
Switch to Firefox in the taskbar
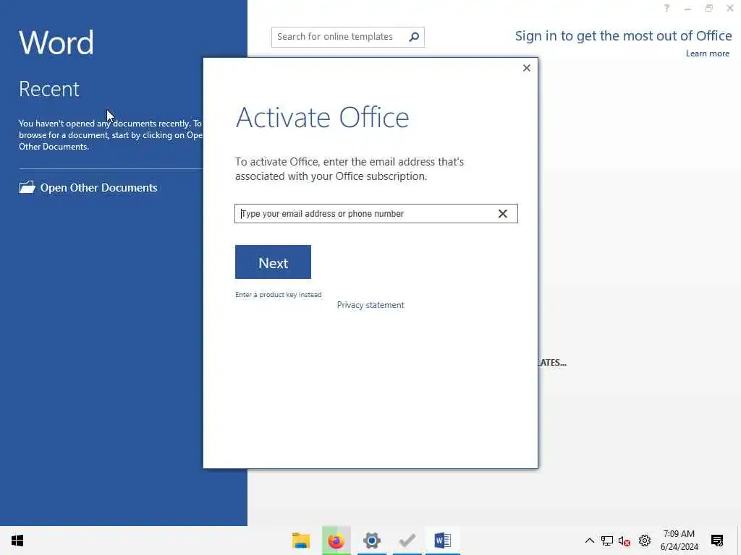pyautogui.click(x=336, y=541)
